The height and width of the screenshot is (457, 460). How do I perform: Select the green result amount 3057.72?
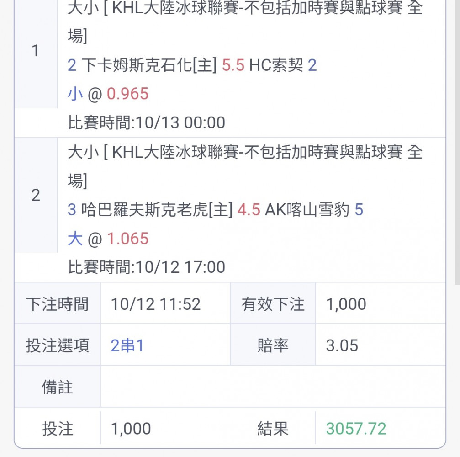(x=356, y=429)
